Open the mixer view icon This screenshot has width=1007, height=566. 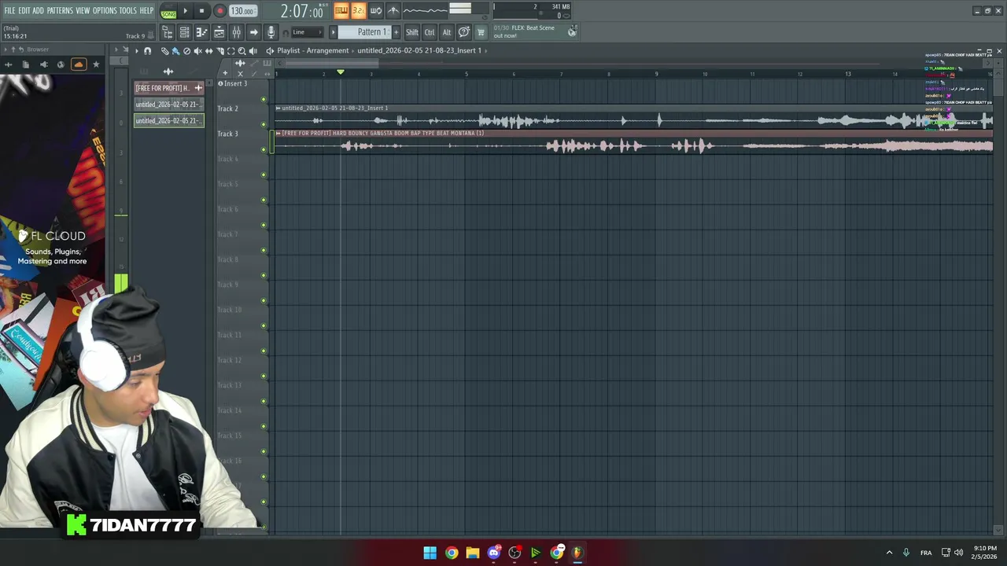click(x=236, y=32)
